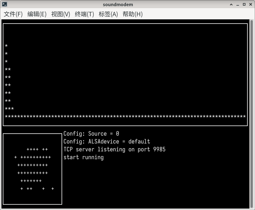Open the 标签(A) menu
The image size is (255, 210).
[108, 14]
